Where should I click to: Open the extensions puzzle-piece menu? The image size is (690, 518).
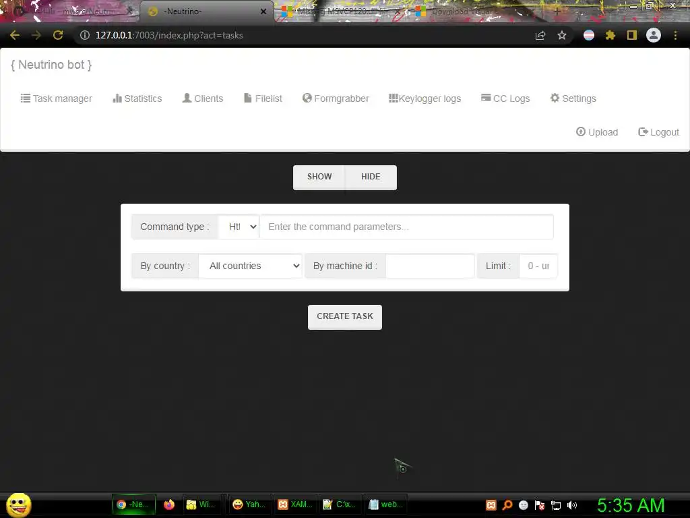pos(610,35)
